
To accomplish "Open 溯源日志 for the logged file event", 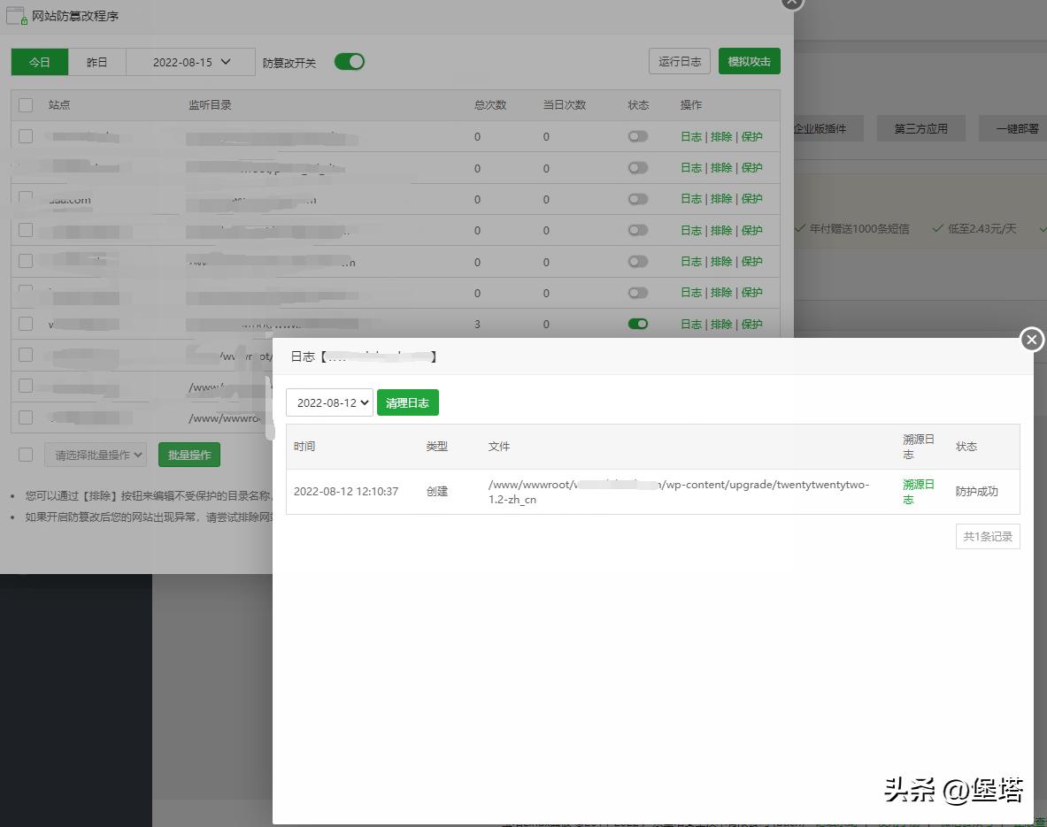I will pyautogui.click(x=918, y=491).
